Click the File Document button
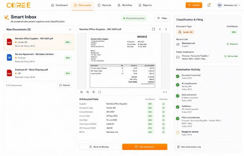The width and height of the screenshot is (244, 156). [145, 147]
